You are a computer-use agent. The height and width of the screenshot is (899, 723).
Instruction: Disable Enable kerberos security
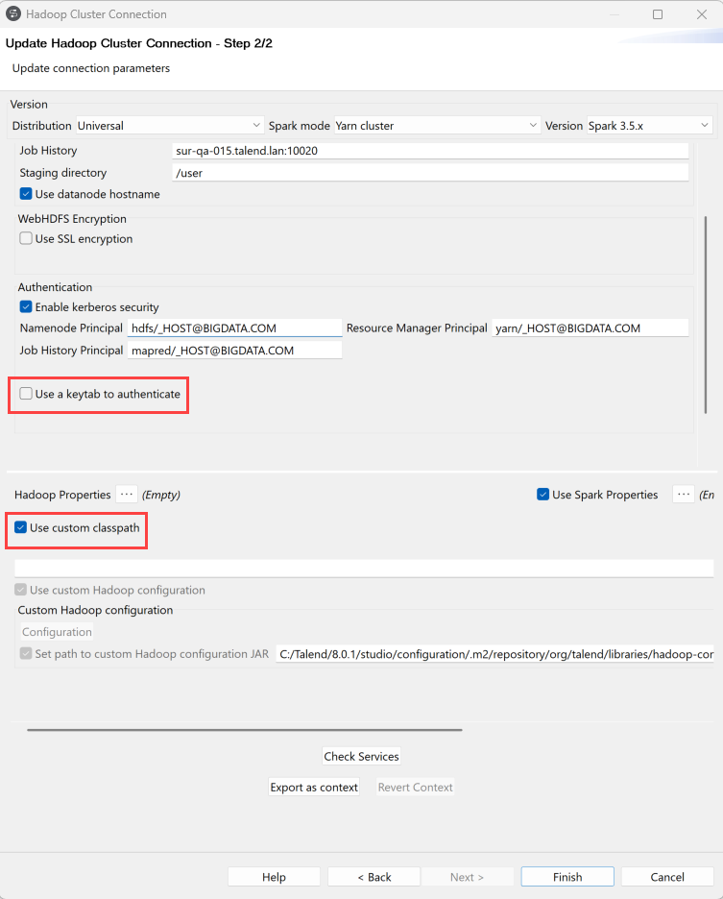pyautogui.click(x=24, y=306)
